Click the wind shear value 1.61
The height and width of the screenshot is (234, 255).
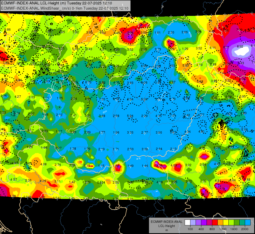pyautogui.click(x=157, y=33)
